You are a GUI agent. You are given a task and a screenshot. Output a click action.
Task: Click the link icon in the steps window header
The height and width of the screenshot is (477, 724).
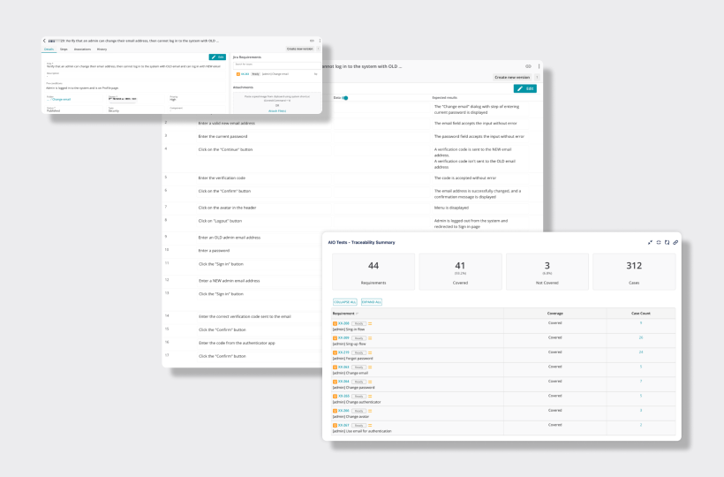(x=528, y=66)
